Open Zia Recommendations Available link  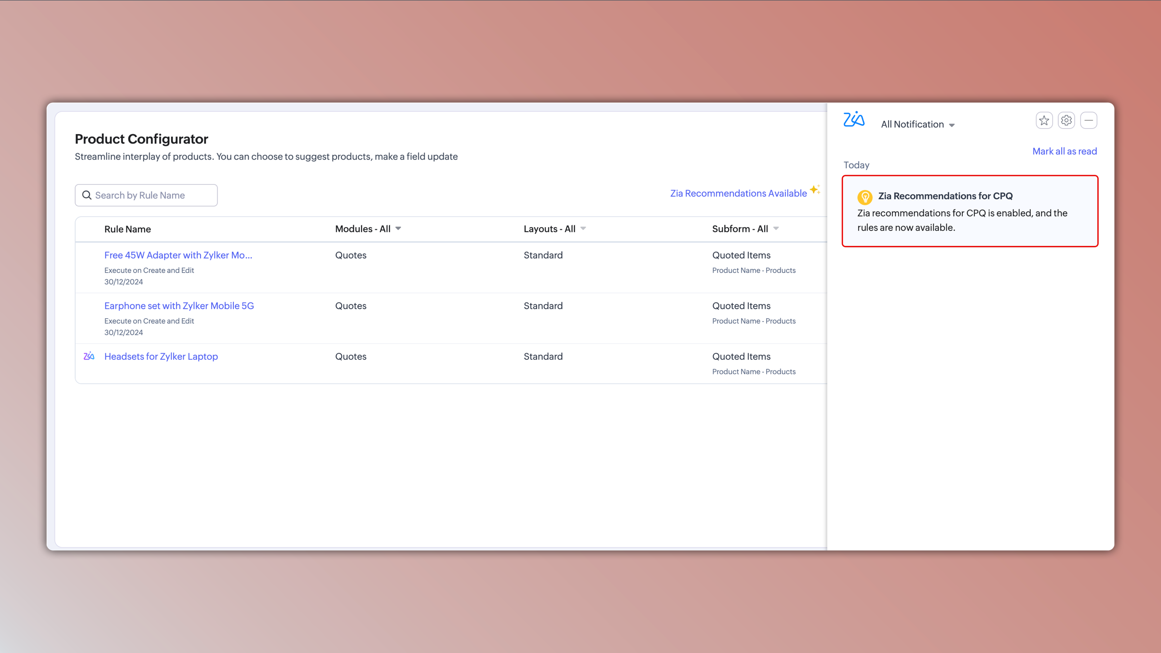pos(738,193)
